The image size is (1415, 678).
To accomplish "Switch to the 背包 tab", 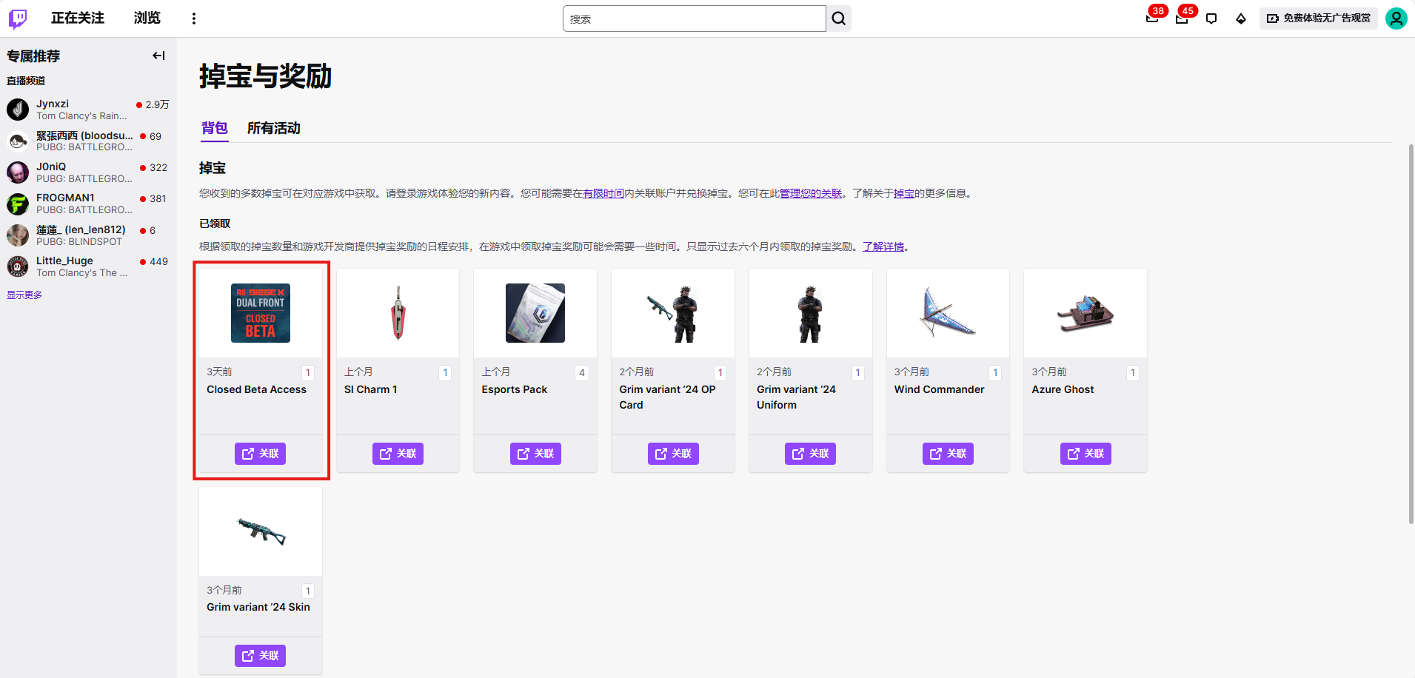I will (215, 128).
